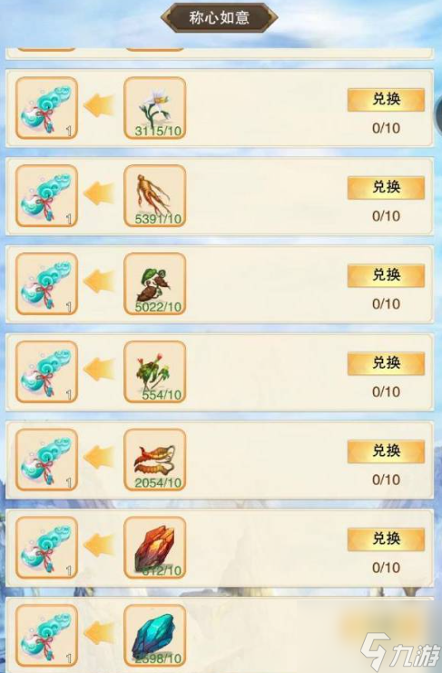Open the ruyi reward icon in the daisy row

tap(46, 108)
